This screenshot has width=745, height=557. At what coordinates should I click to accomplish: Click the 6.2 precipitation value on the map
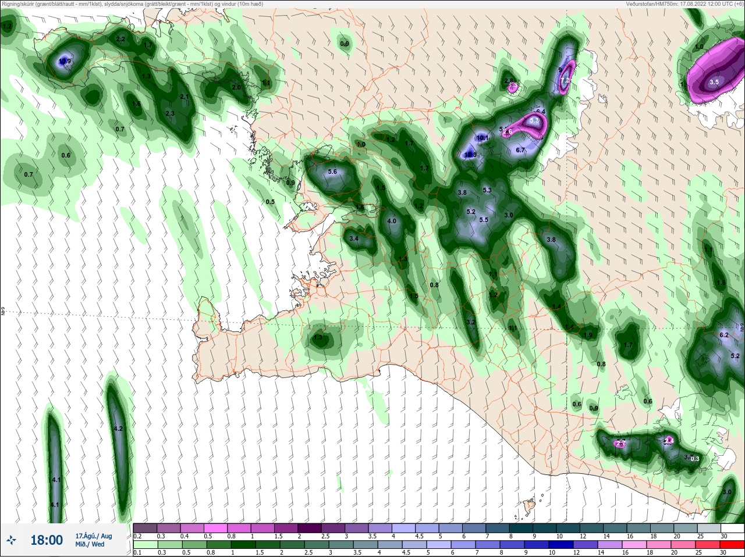click(724, 335)
